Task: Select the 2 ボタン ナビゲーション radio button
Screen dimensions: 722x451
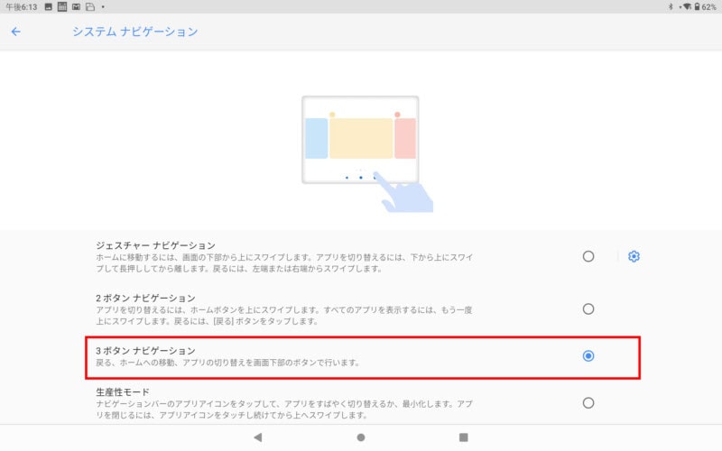Action: pyautogui.click(x=588, y=308)
